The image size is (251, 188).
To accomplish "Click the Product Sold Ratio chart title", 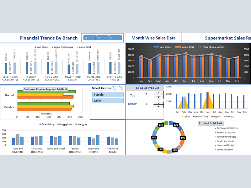I will 211,123.
